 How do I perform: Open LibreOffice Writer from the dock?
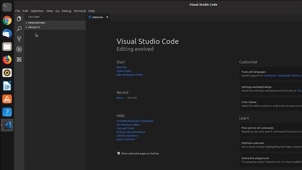(x=7, y=86)
